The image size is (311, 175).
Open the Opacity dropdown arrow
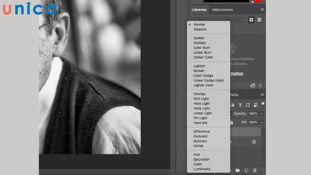point(262,114)
